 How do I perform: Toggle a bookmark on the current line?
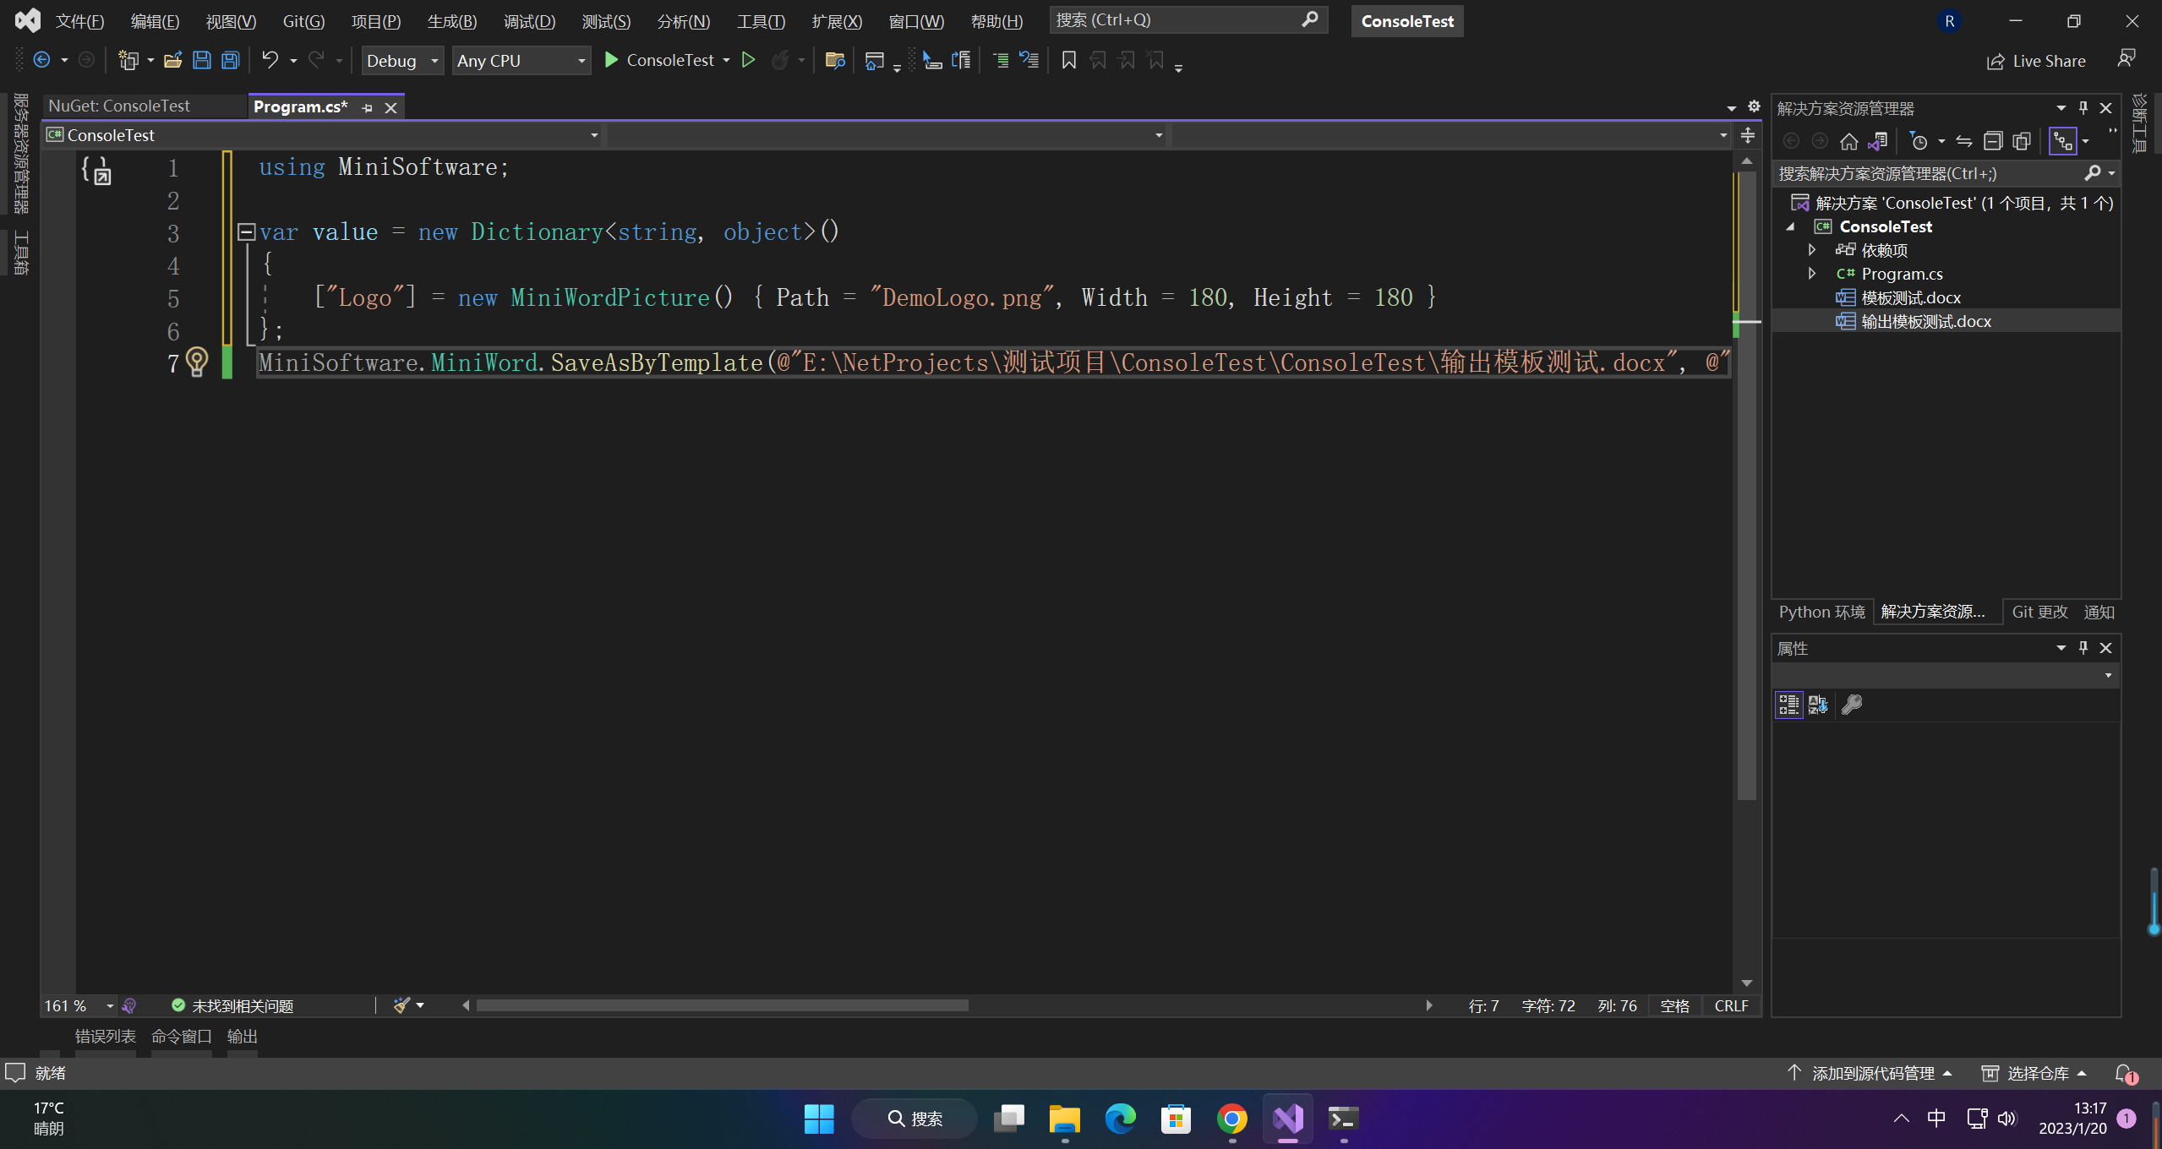pos(1069,60)
